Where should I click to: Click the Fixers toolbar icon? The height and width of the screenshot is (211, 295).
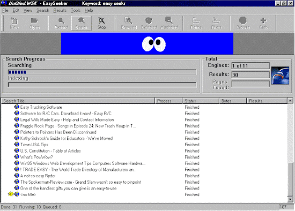(216, 23)
